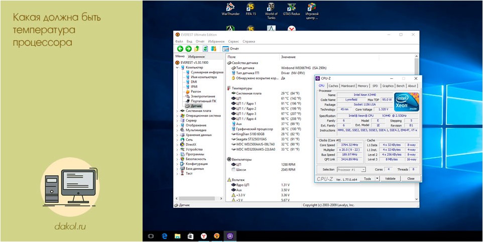
Task: Switch to CPU-Z Mainboard tab
Action: (348, 86)
